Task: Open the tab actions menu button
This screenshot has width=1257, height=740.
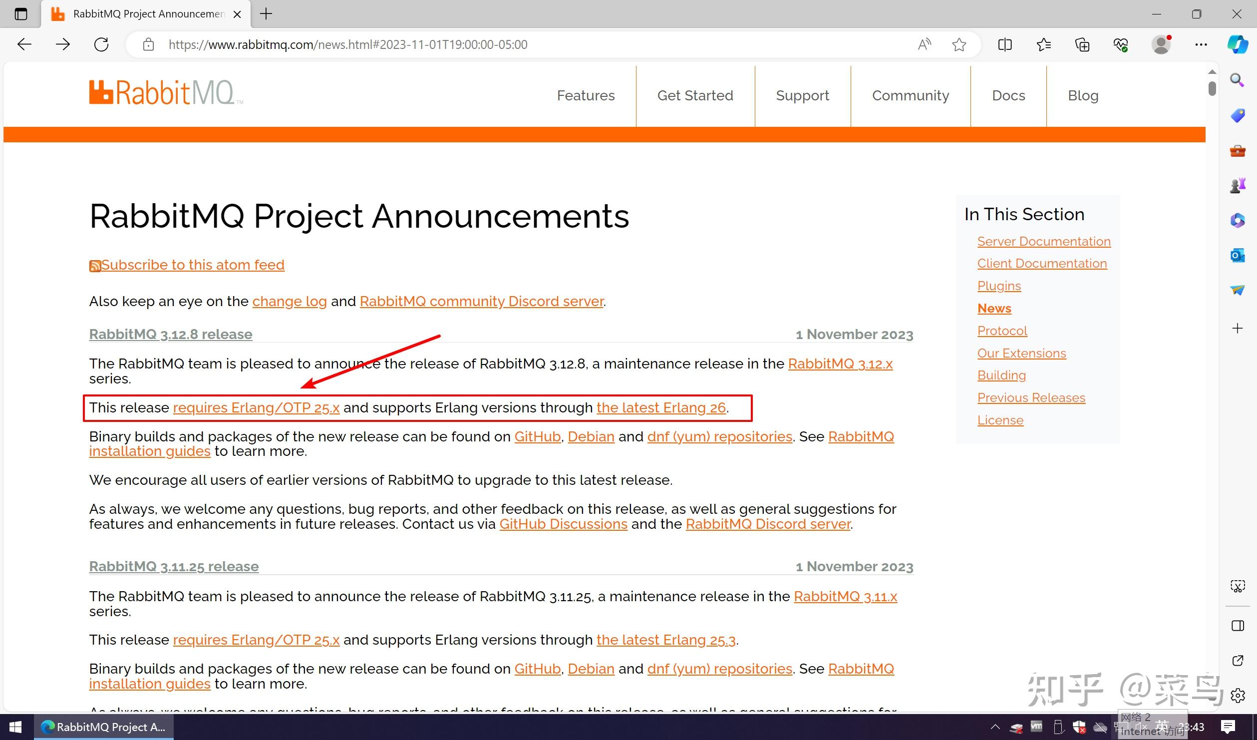Action: tap(20, 14)
